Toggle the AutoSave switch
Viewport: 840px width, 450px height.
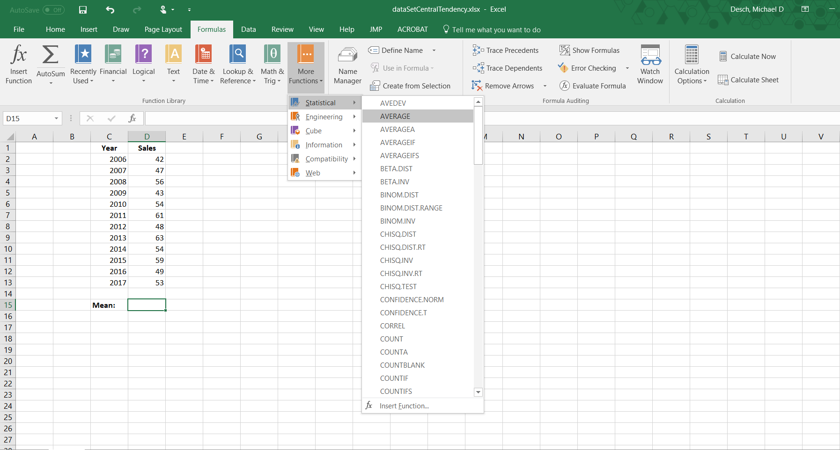(x=53, y=10)
